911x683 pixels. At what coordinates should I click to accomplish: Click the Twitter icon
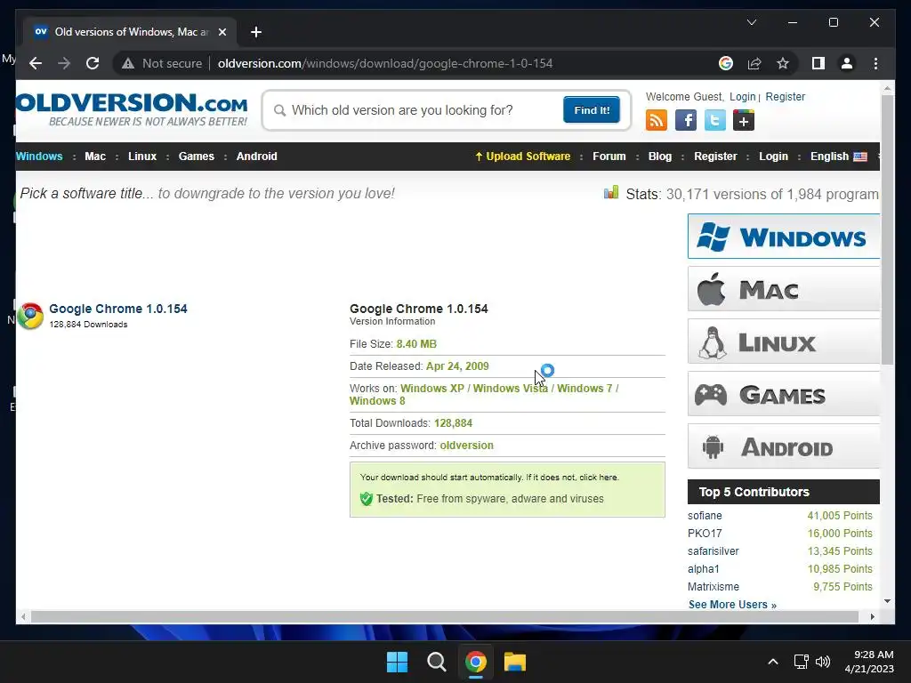click(714, 120)
